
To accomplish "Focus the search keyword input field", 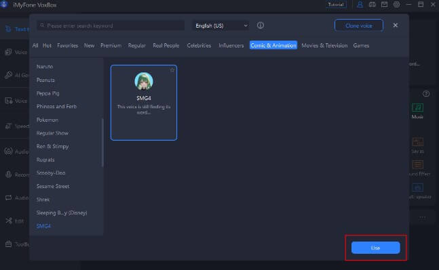I will pos(111,26).
